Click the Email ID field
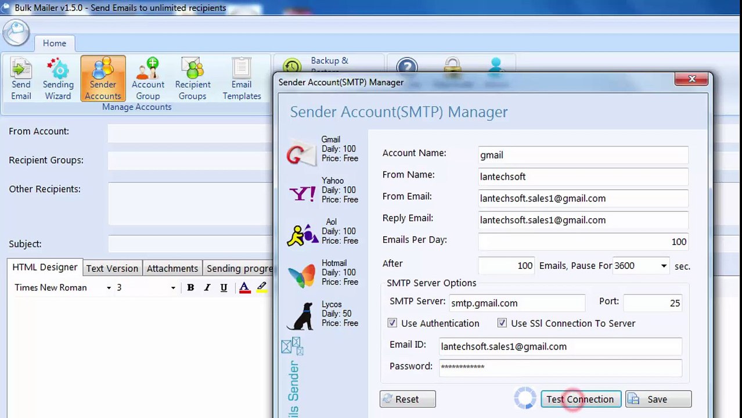The height and width of the screenshot is (418, 742). [560, 347]
